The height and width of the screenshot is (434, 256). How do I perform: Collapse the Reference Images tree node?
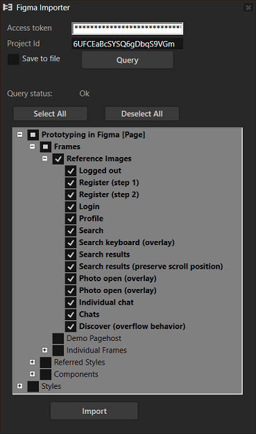point(45,158)
